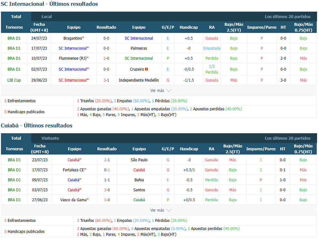Select Total tab in SC Internacional table

(16, 17)
